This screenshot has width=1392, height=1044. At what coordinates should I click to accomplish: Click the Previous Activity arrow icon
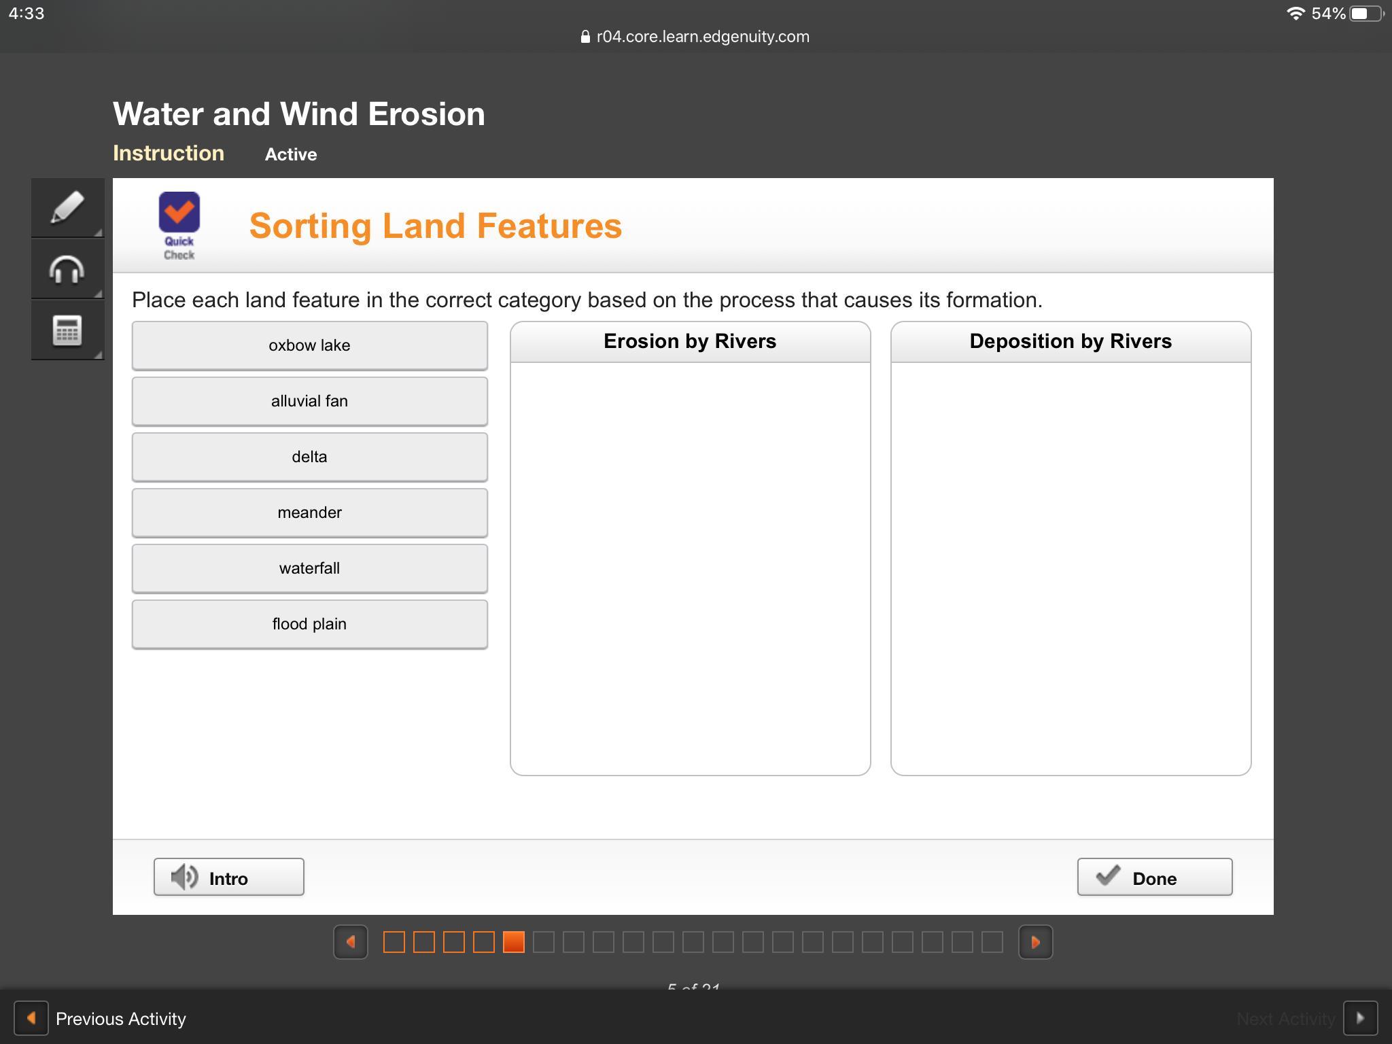pos(31,1018)
